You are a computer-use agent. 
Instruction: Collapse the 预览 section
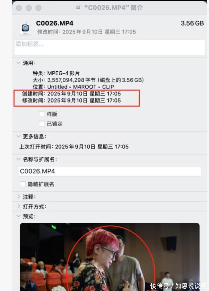[x=18, y=216]
